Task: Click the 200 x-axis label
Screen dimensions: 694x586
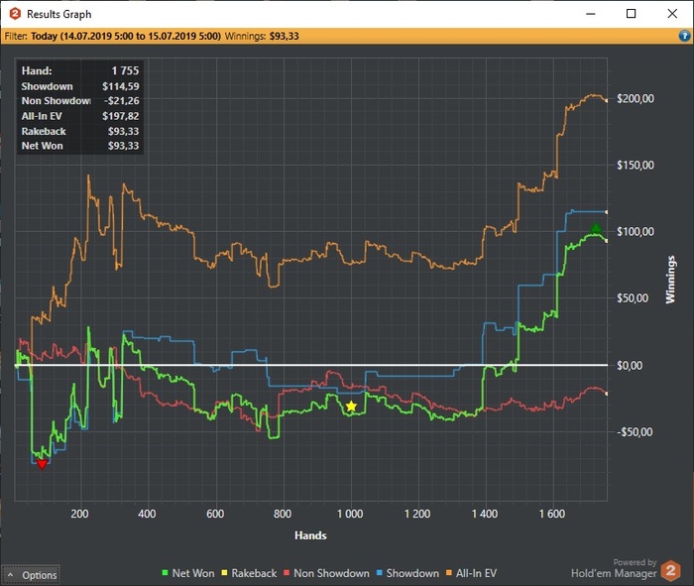Action: pyautogui.click(x=79, y=514)
